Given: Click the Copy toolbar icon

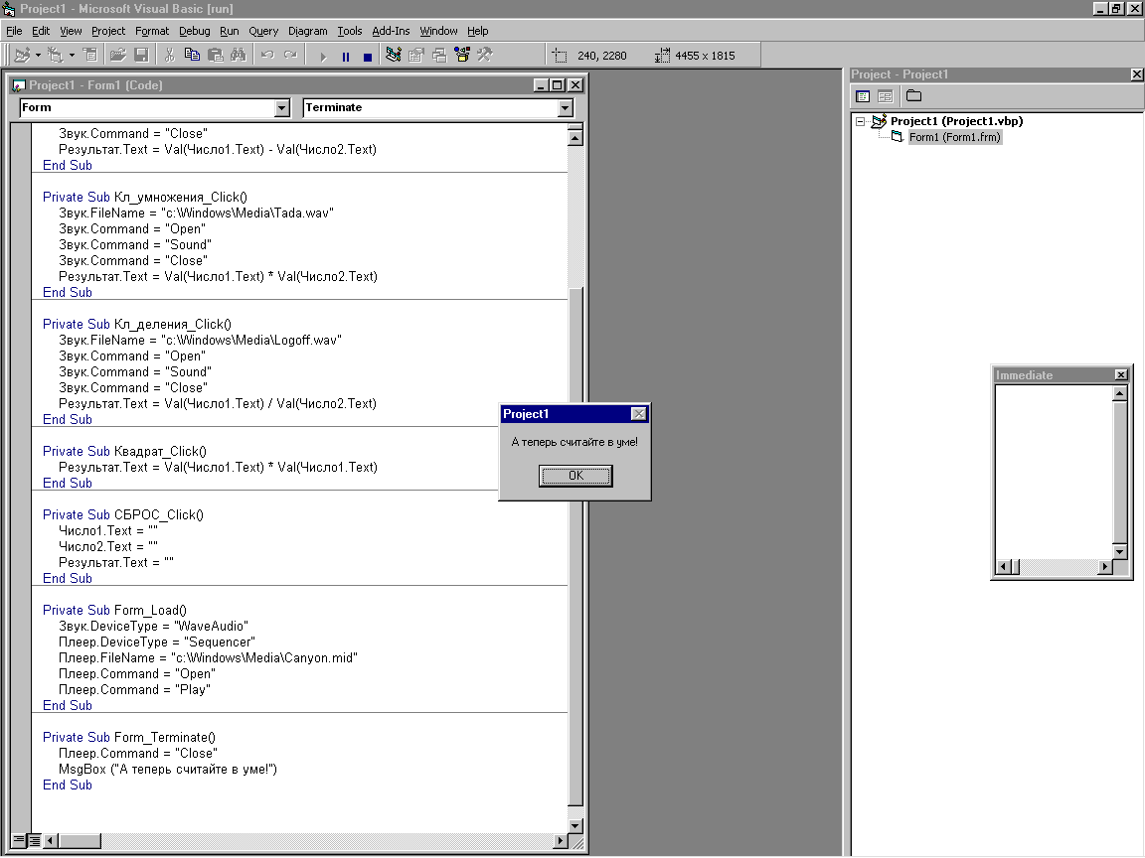Looking at the screenshot, I should click(x=192, y=55).
